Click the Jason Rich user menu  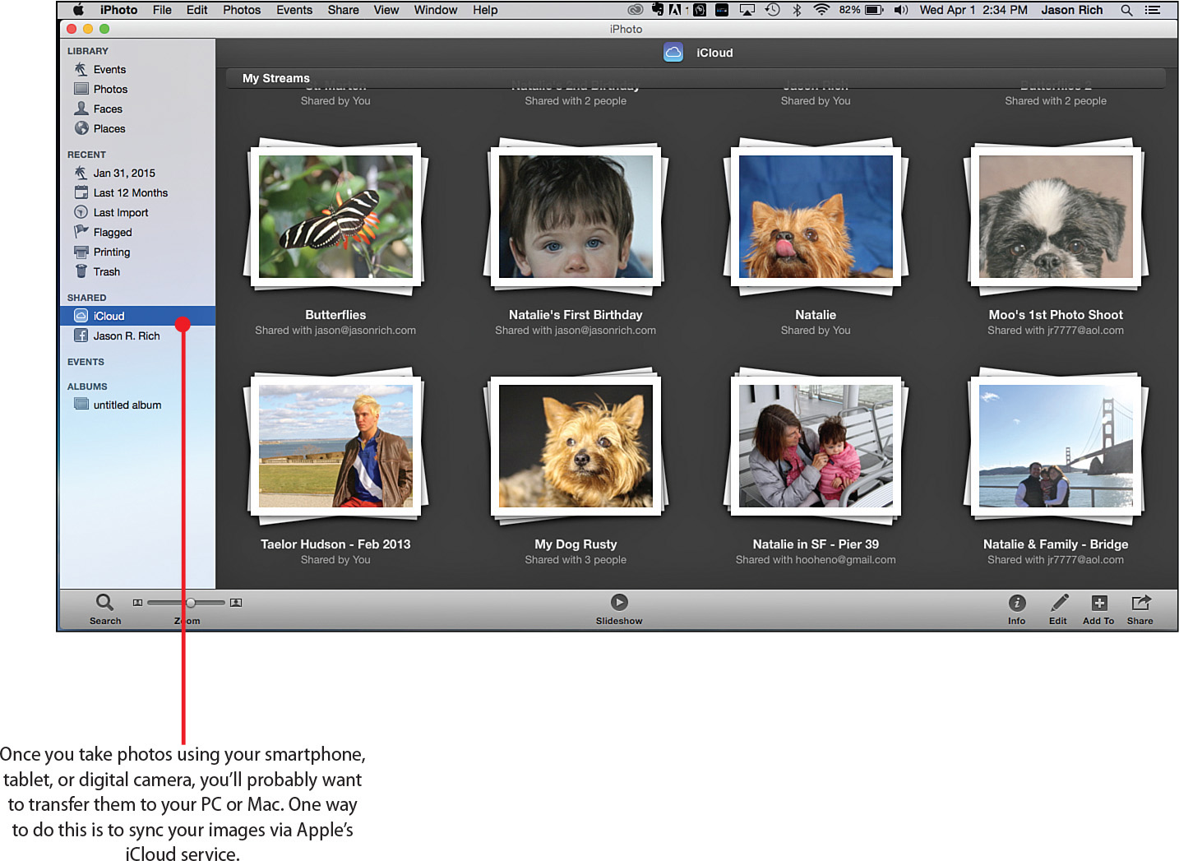point(1071,10)
